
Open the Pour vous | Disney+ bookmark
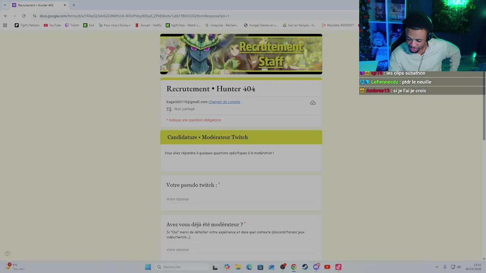(x=114, y=25)
